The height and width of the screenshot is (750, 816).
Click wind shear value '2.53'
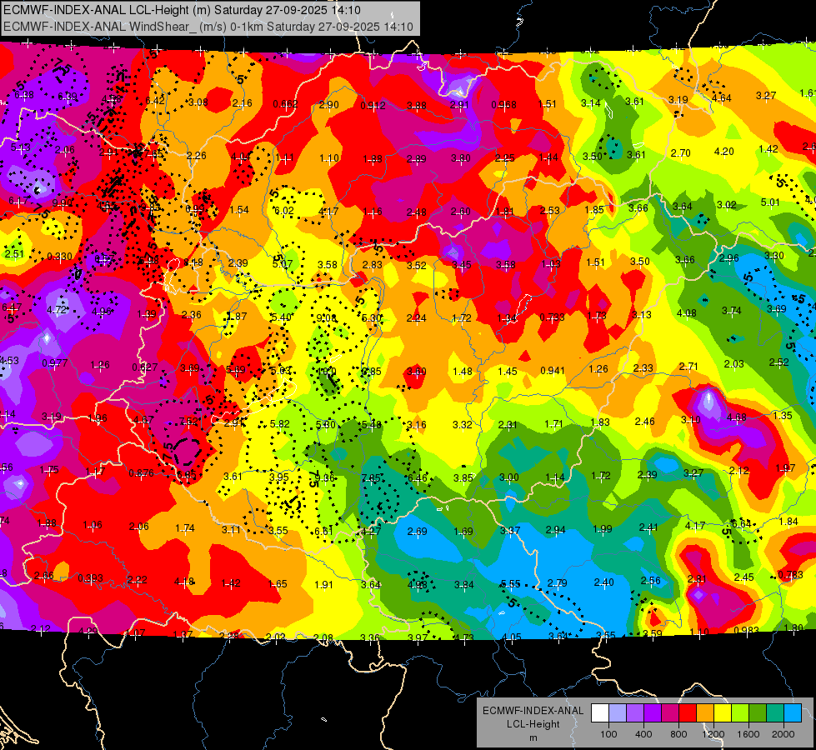tap(549, 210)
